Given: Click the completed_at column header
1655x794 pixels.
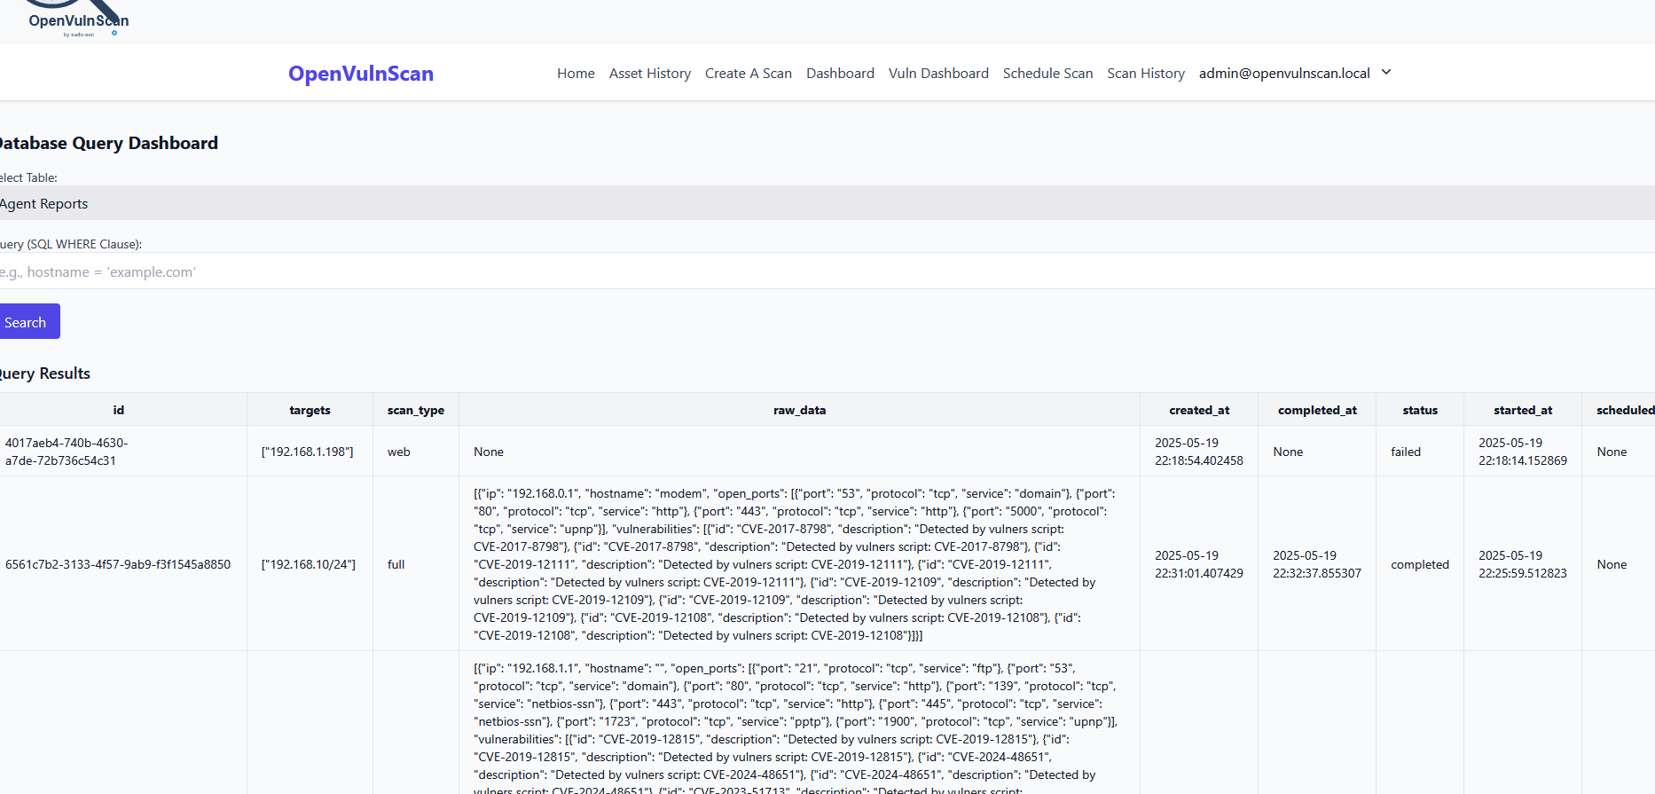Looking at the screenshot, I should tap(1317, 410).
